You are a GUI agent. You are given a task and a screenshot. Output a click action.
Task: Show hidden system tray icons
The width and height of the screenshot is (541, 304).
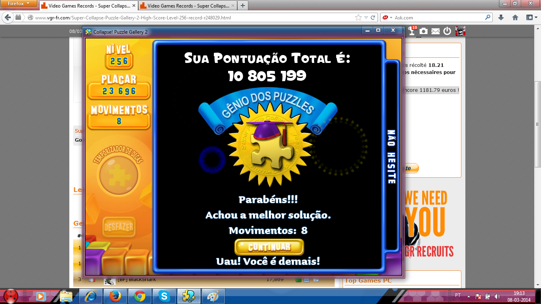coord(469,296)
